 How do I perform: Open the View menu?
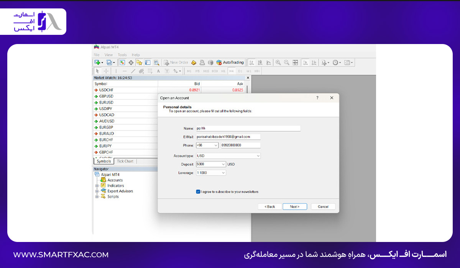108,55
